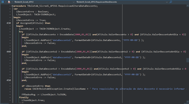
Task: Expand the TBoletoW_Sicredi_APIV2 class list arrow
Action: (74, 2)
